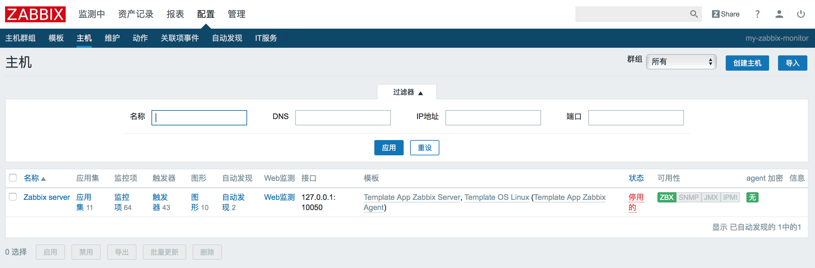
Task: Click the 创建主机 button
Action: click(747, 63)
